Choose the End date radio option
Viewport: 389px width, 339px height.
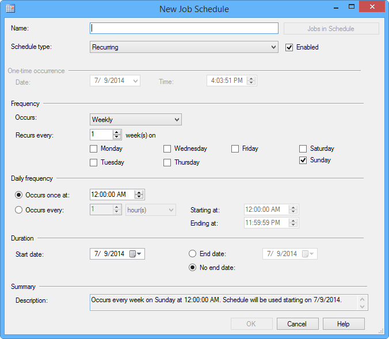(x=193, y=254)
